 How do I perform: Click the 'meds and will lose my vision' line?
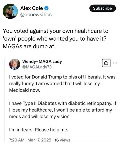[x=39, y=117]
